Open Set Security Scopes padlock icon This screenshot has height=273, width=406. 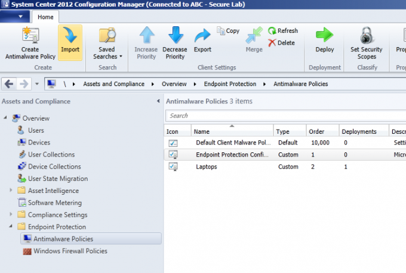click(x=367, y=35)
